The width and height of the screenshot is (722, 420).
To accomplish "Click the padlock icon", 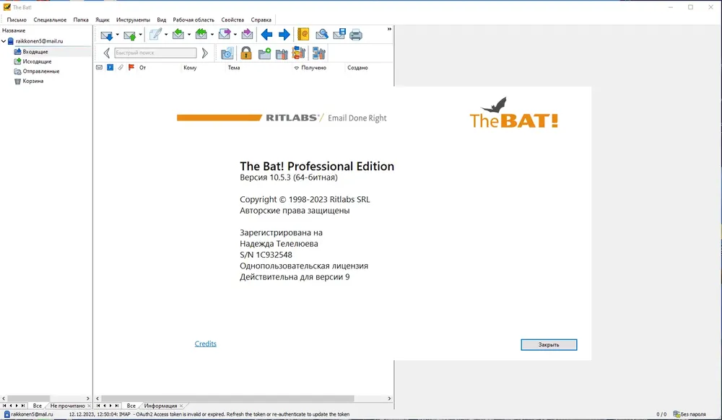I will (x=246, y=53).
